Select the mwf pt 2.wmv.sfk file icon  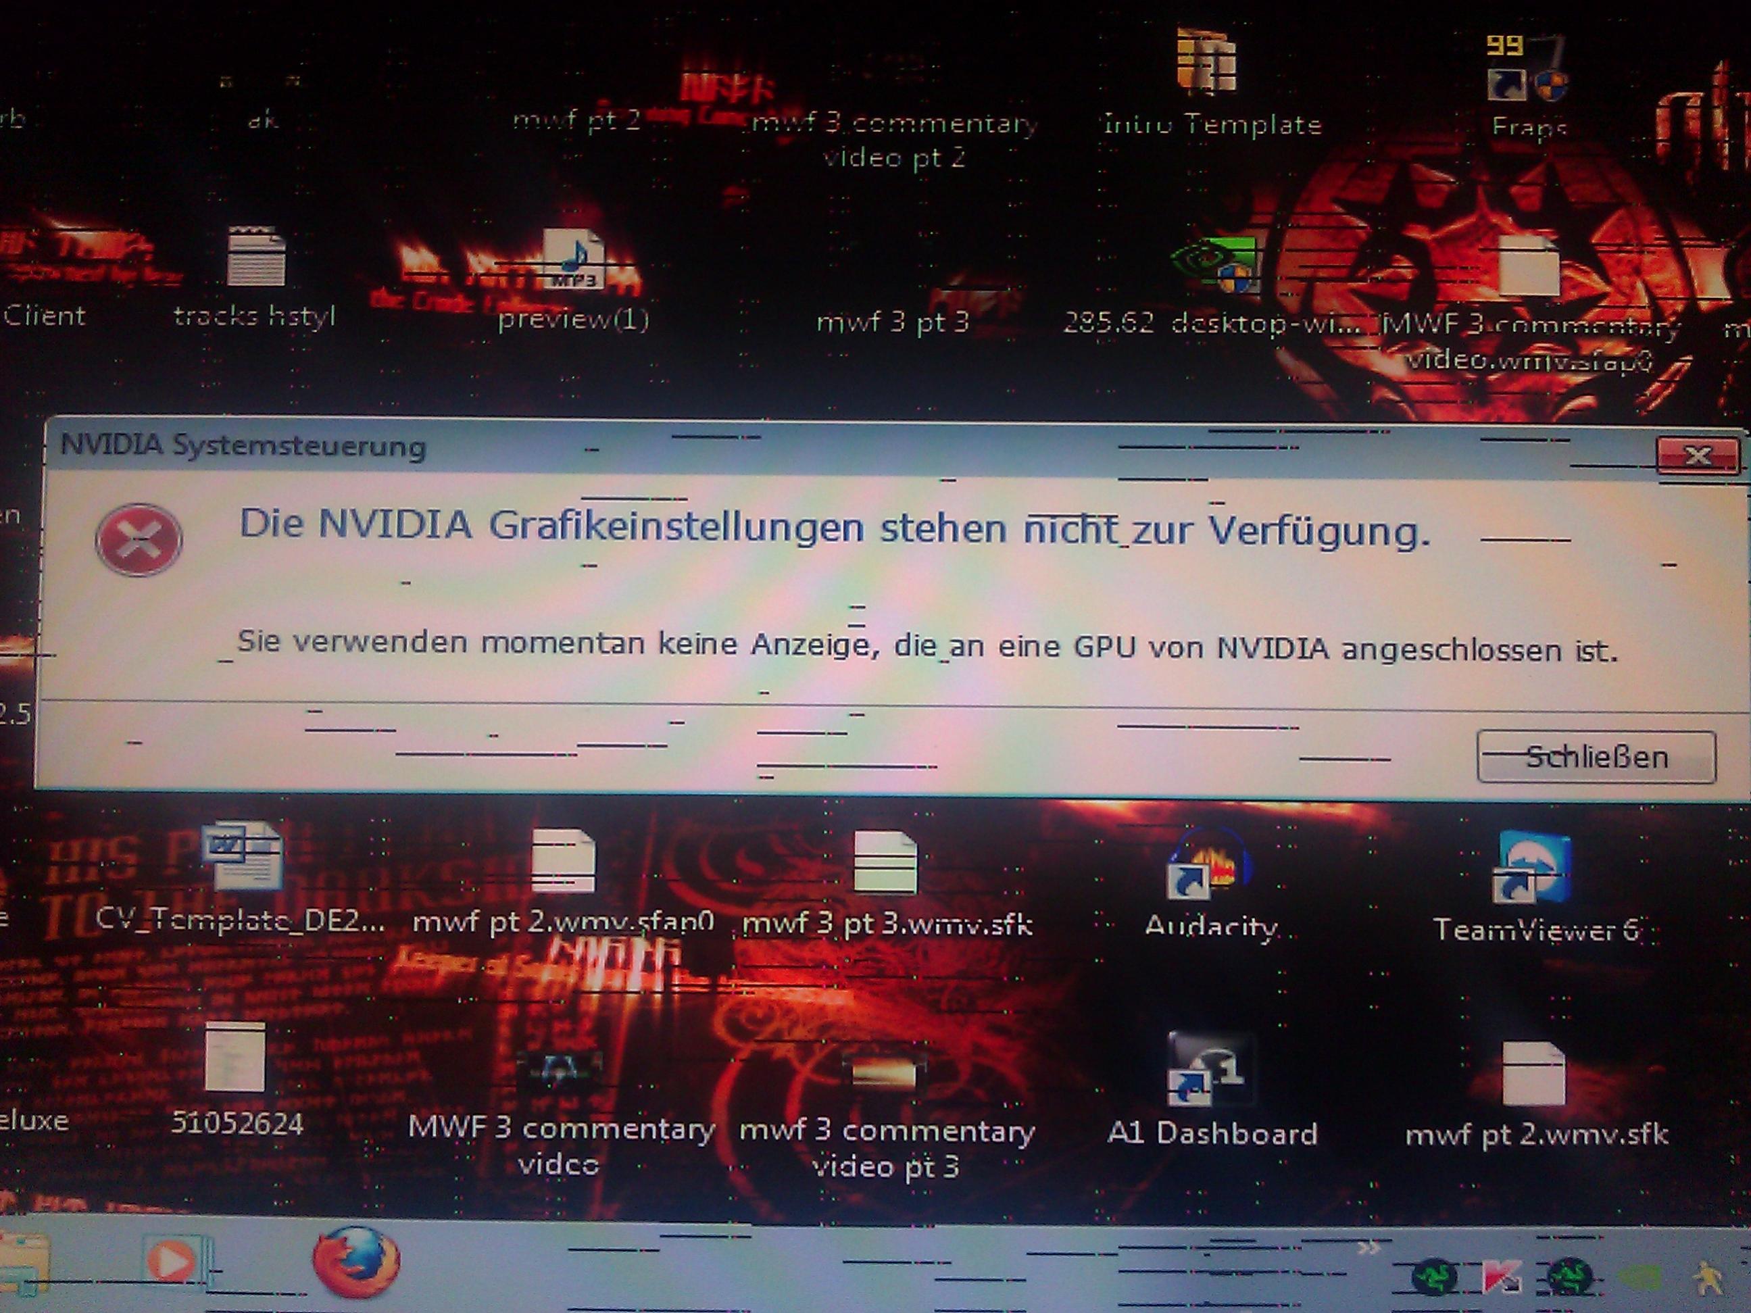(x=1533, y=1073)
